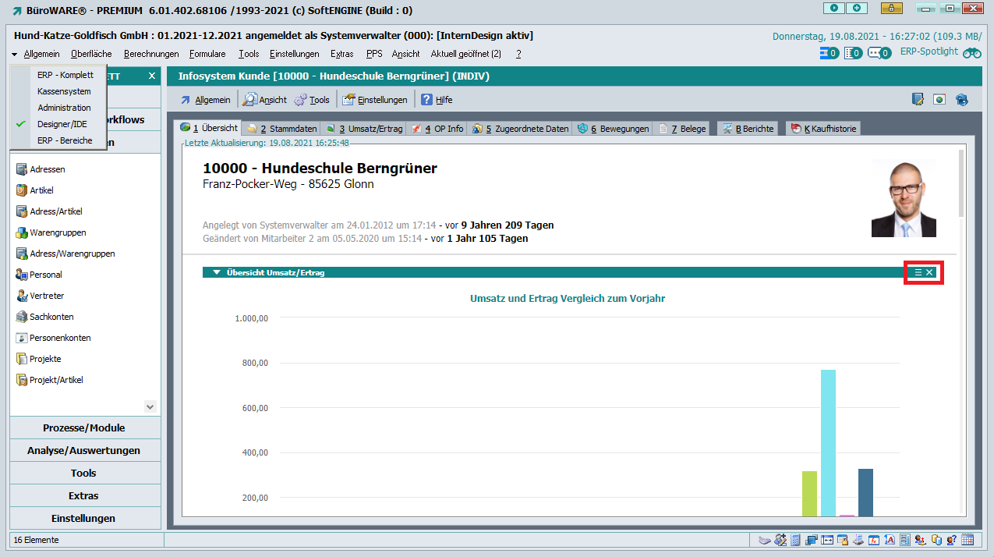Screen dimensions: 994x557
Task: Click the tall cyan chart bar
Action: (x=828, y=442)
